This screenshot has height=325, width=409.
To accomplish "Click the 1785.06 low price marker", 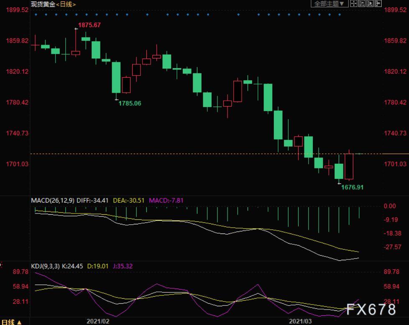I will 130,103.
